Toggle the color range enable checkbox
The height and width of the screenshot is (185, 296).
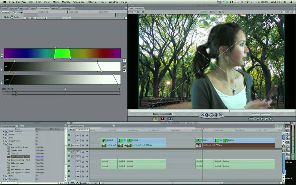[x=2, y=54]
